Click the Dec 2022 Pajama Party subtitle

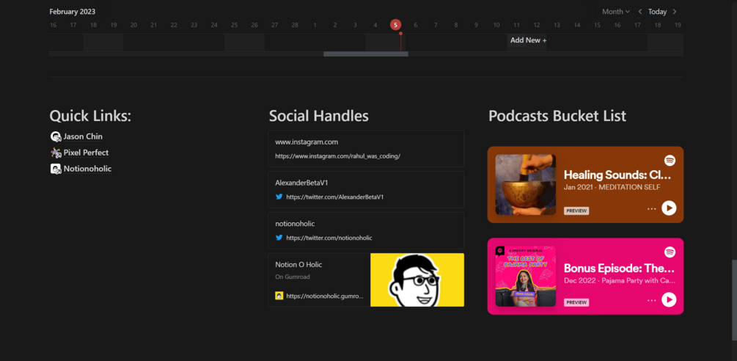click(x=620, y=280)
